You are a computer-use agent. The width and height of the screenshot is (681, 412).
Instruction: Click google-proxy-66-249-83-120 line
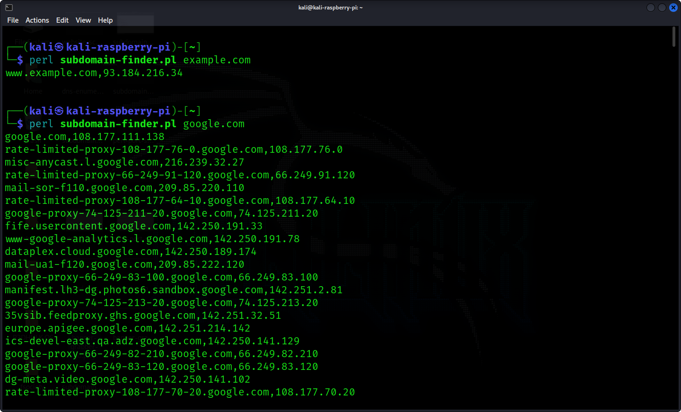[x=162, y=367]
